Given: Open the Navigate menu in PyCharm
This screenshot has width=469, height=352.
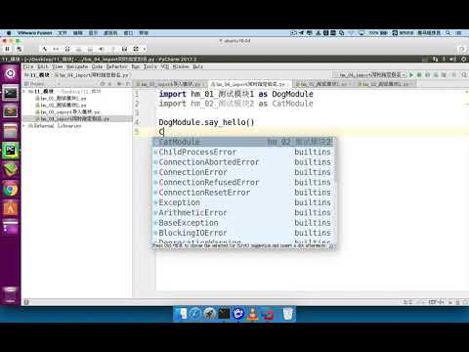Looking at the screenshot, I should [77, 66].
